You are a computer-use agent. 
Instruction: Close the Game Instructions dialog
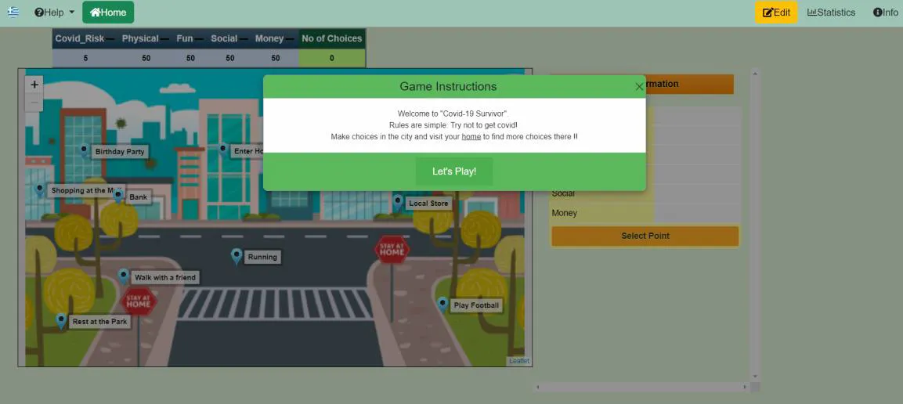click(x=639, y=87)
